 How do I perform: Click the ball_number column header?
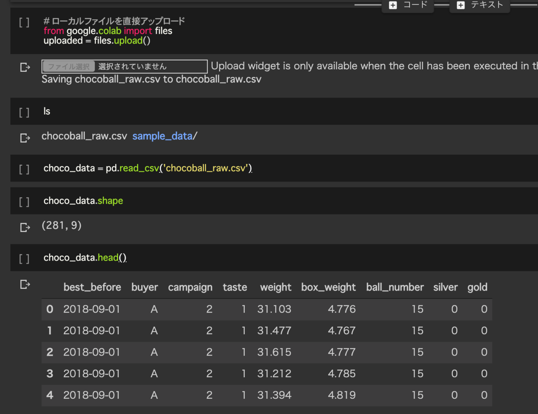click(x=395, y=287)
